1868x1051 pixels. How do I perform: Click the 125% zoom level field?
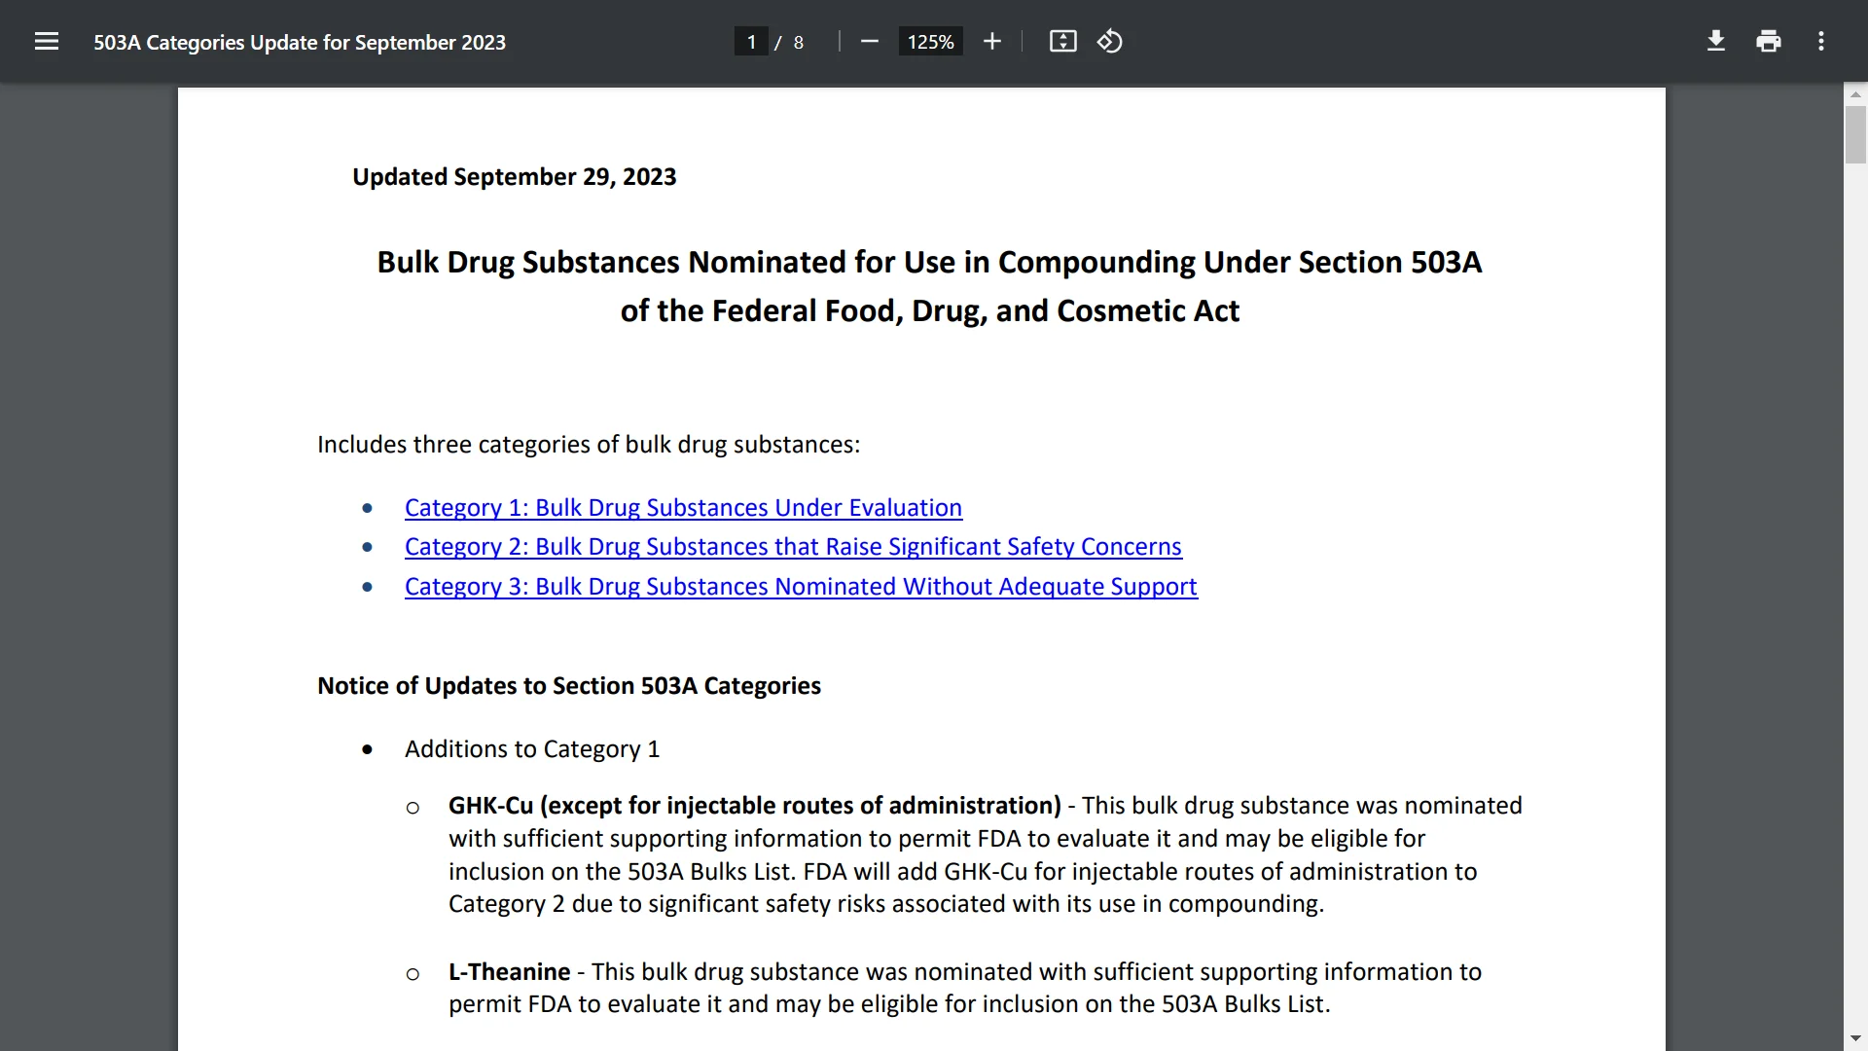[930, 42]
